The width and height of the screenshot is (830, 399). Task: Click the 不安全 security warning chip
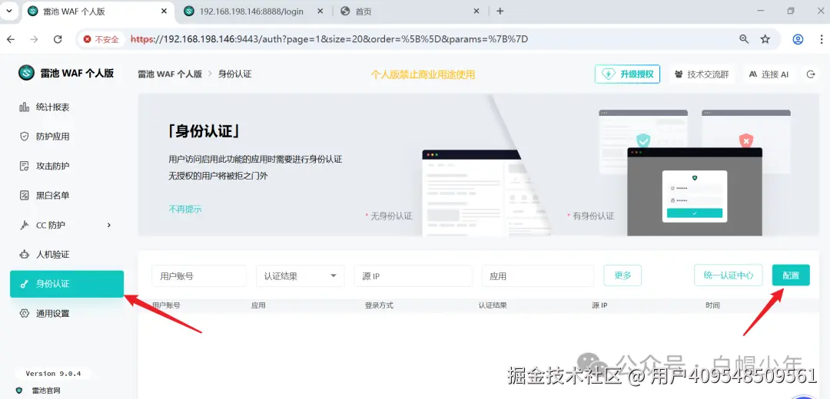click(101, 39)
